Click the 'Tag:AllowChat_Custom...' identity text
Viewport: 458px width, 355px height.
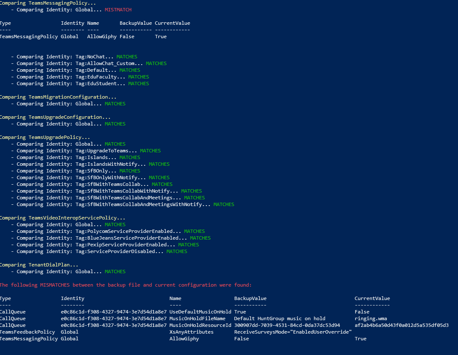(x=109, y=63)
